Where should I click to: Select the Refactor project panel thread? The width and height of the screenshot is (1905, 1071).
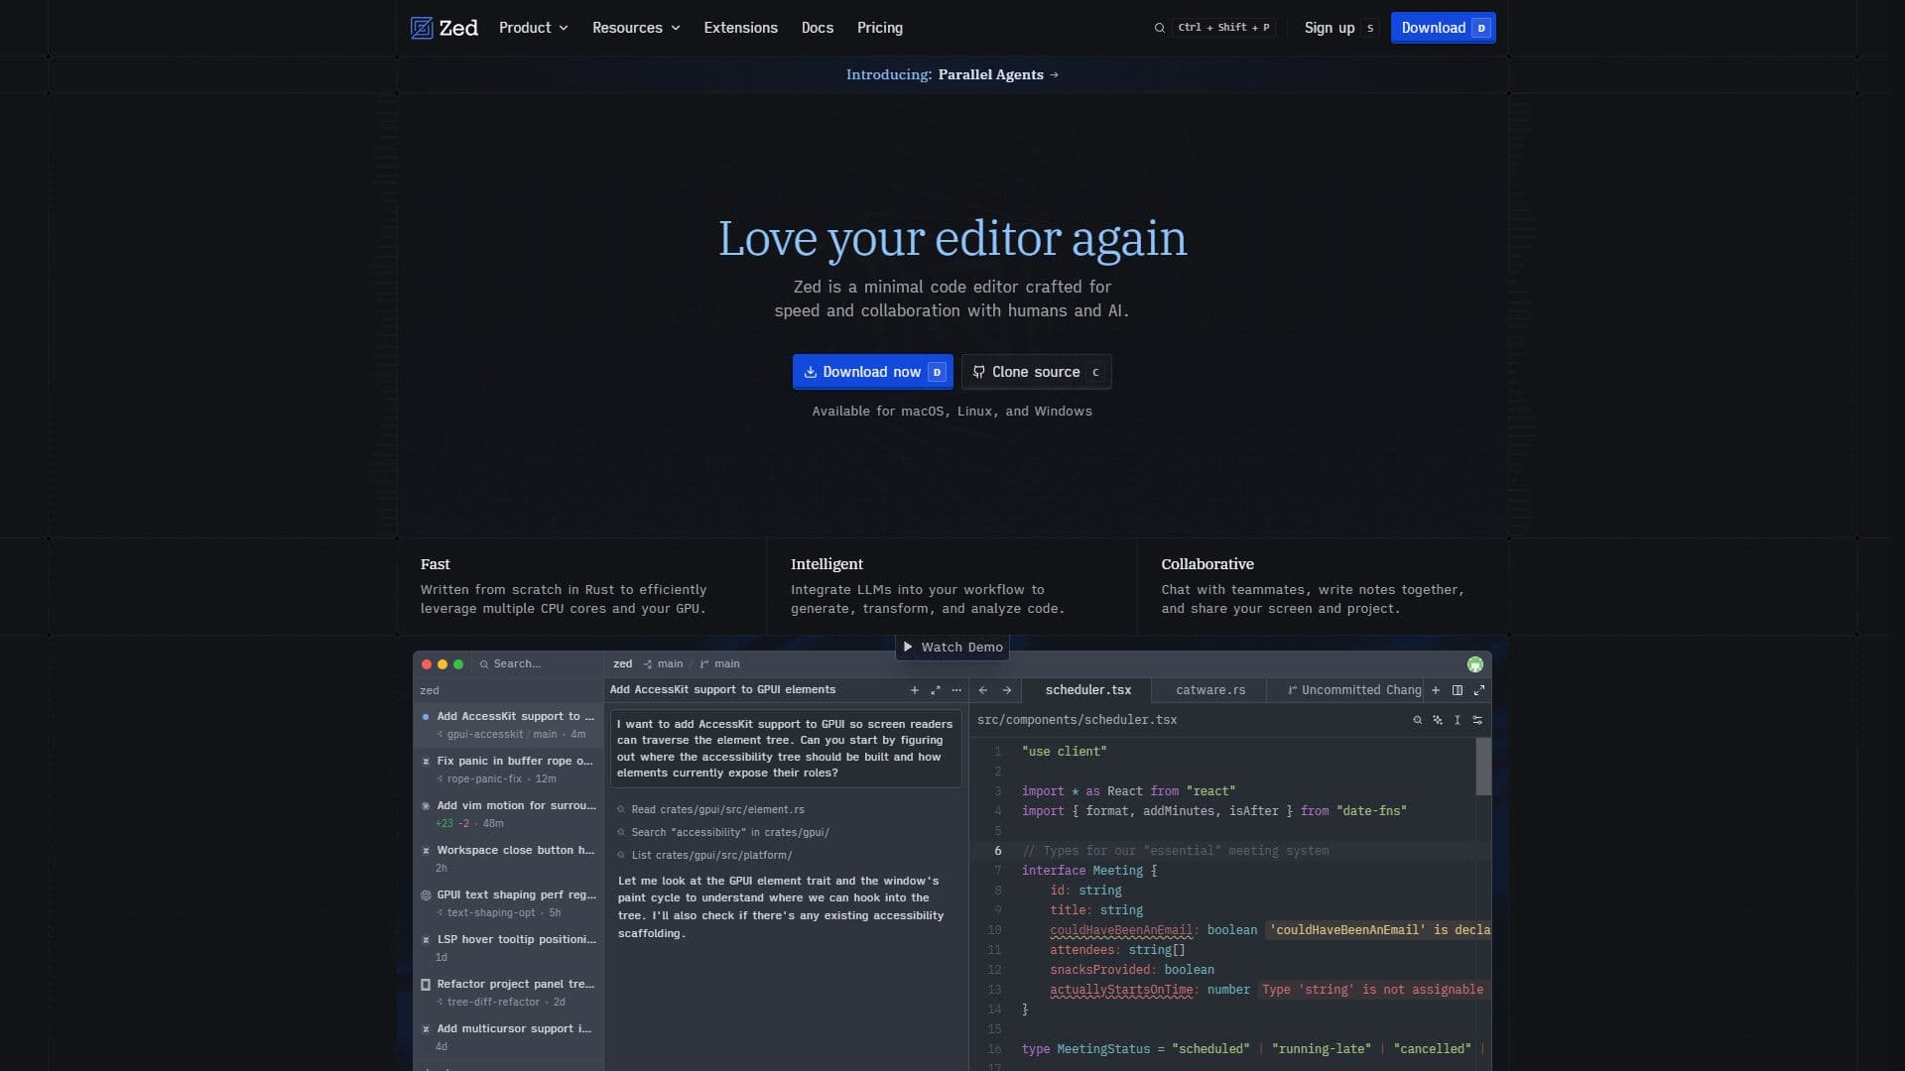click(508, 993)
